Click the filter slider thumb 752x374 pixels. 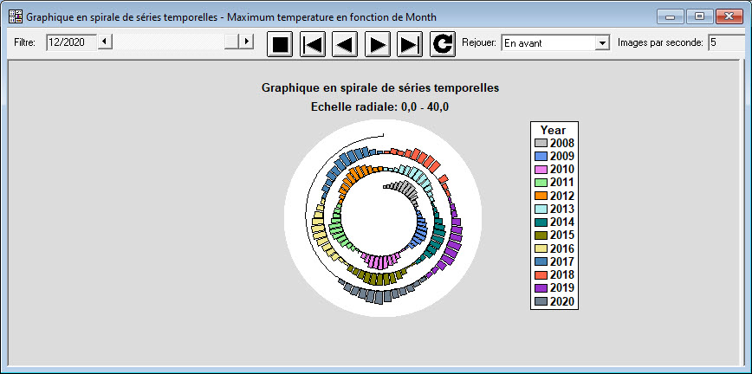(232, 42)
